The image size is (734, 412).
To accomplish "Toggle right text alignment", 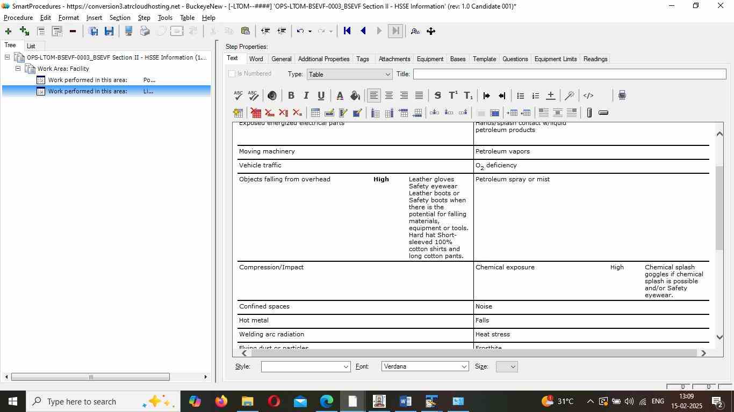I will 404,95.
